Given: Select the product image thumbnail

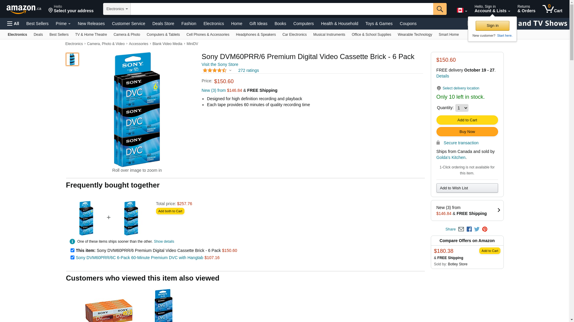Looking at the screenshot, I should (x=72, y=59).
